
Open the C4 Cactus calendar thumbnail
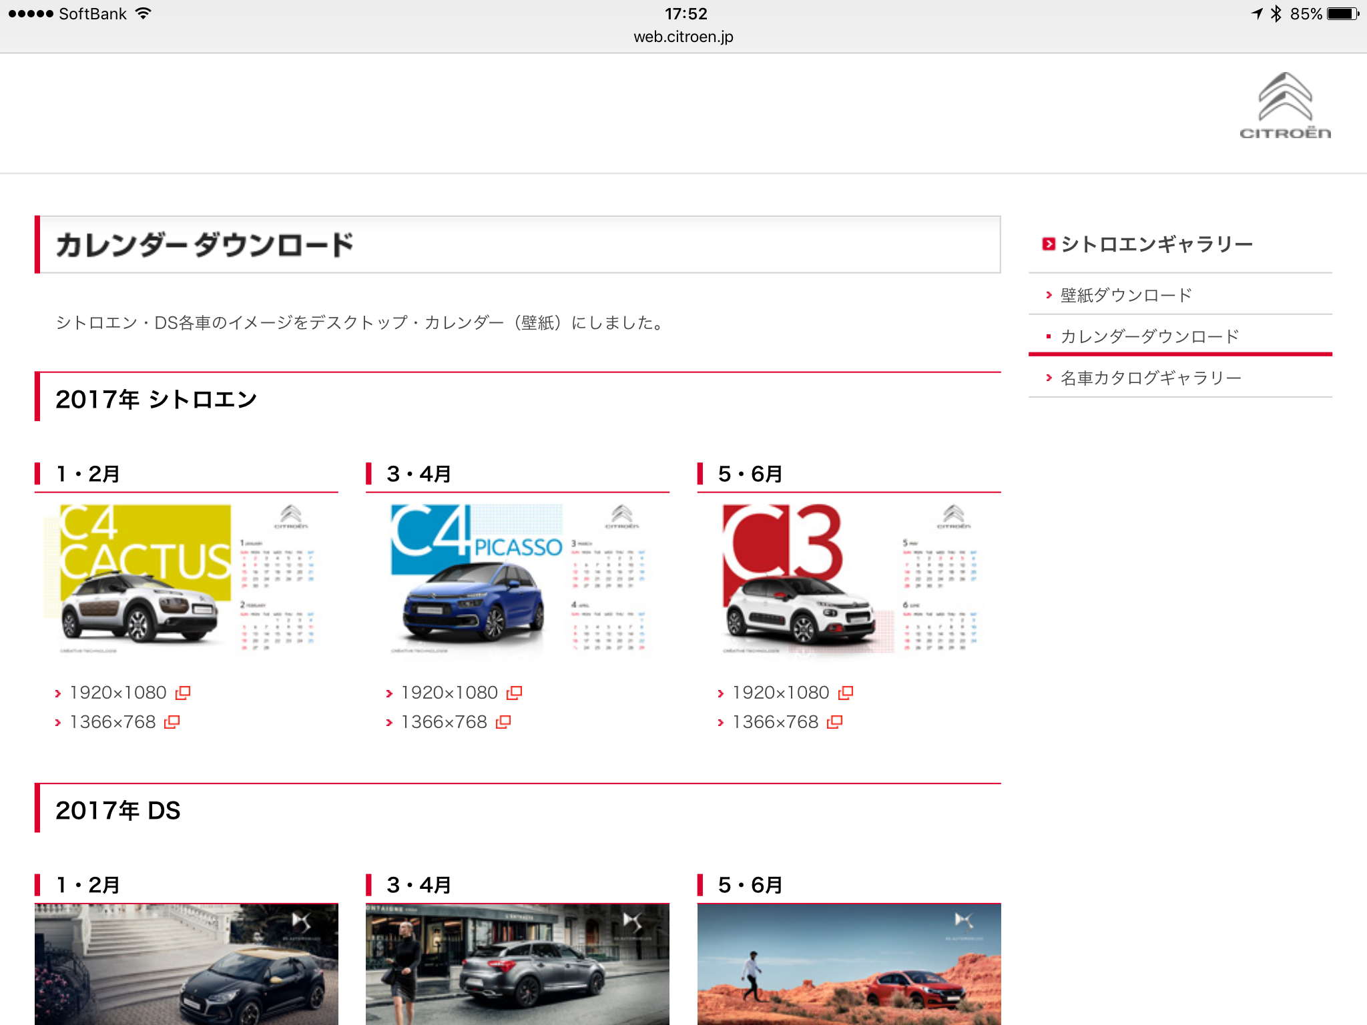point(186,580)
